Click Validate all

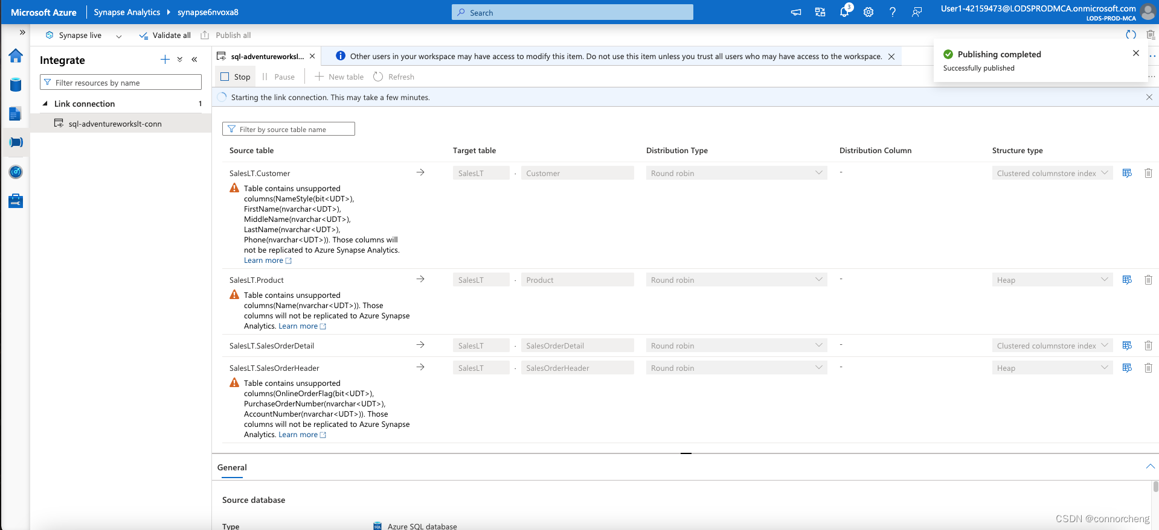(165, 36)
